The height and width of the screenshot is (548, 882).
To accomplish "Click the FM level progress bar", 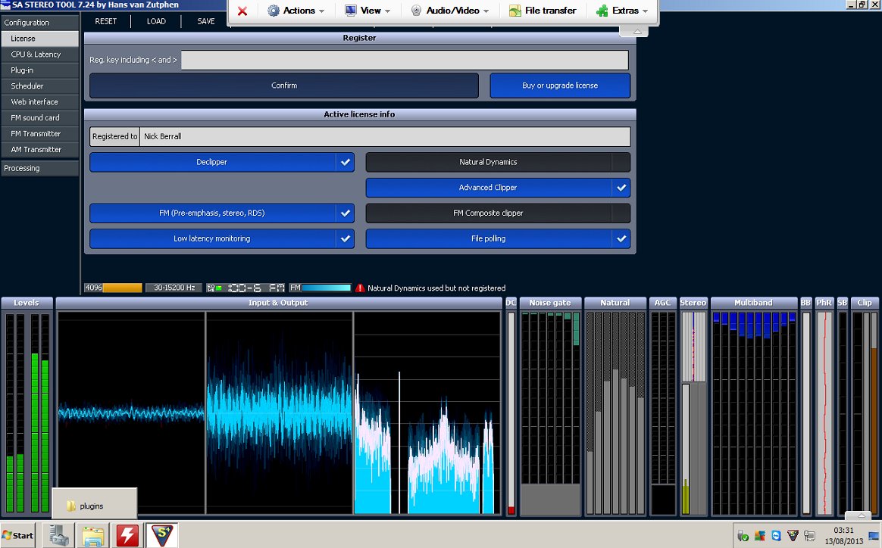I will point(327,288).
